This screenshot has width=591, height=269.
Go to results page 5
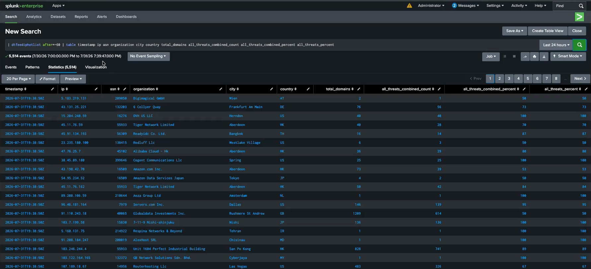(x=528, y=79)
